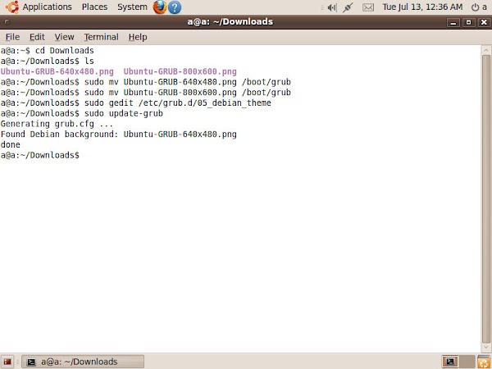Open the terminal Edit menu
Image resolution: width=492 pixels, height=369 pixels.
(x=37, y=37)
